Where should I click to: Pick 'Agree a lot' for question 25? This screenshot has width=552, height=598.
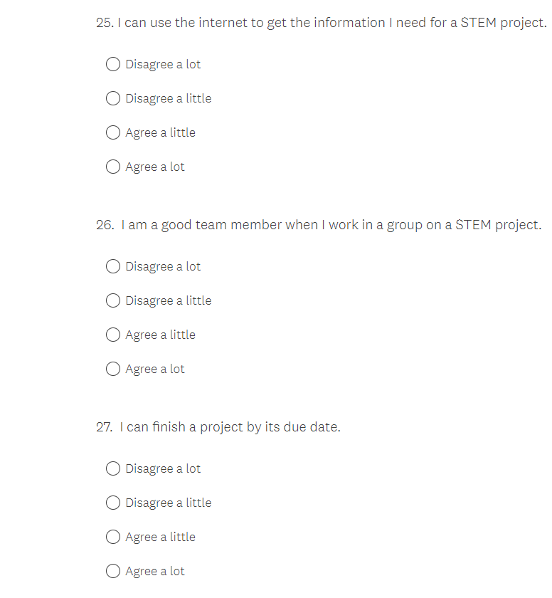coord(113,167)
